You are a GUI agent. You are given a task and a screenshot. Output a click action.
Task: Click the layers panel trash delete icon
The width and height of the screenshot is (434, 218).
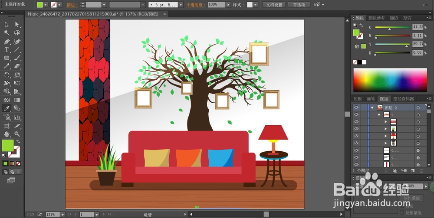click(421, 171)
